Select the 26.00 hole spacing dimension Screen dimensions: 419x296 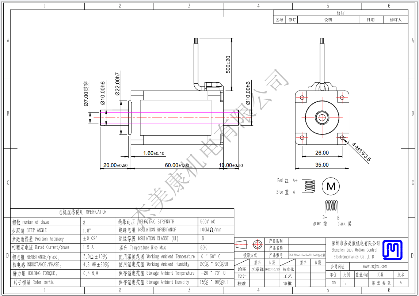(322, 153)
